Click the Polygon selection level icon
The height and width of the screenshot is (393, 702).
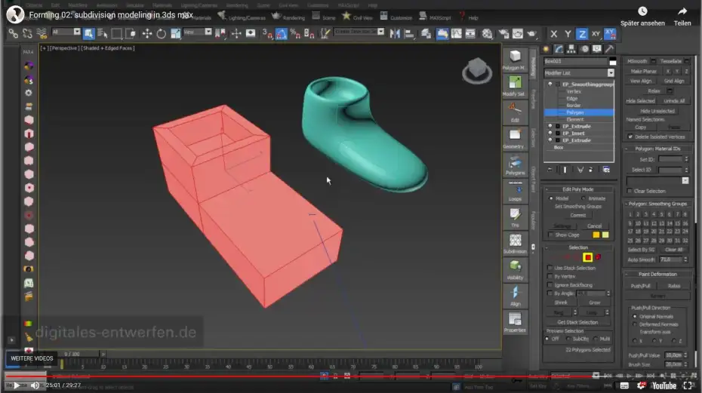pos(588,257)
